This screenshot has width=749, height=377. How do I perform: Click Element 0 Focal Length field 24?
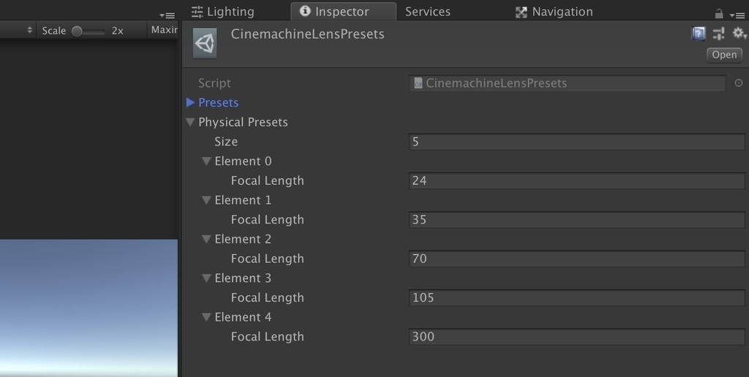(576, 181)
